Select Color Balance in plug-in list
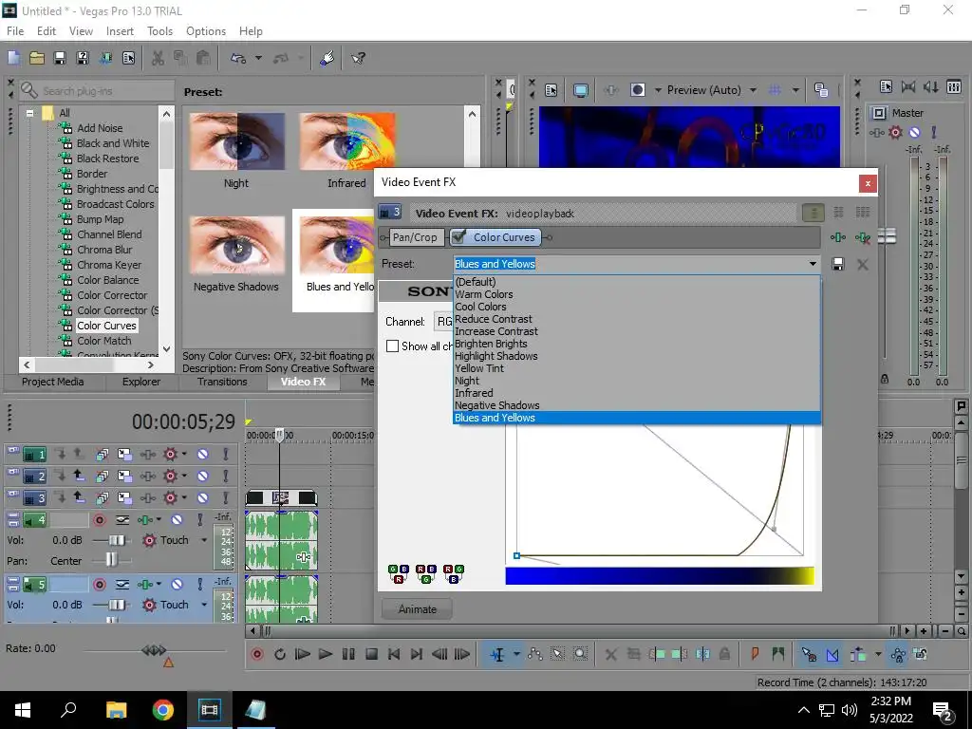The image size is (972, 729). coord(108,280)
